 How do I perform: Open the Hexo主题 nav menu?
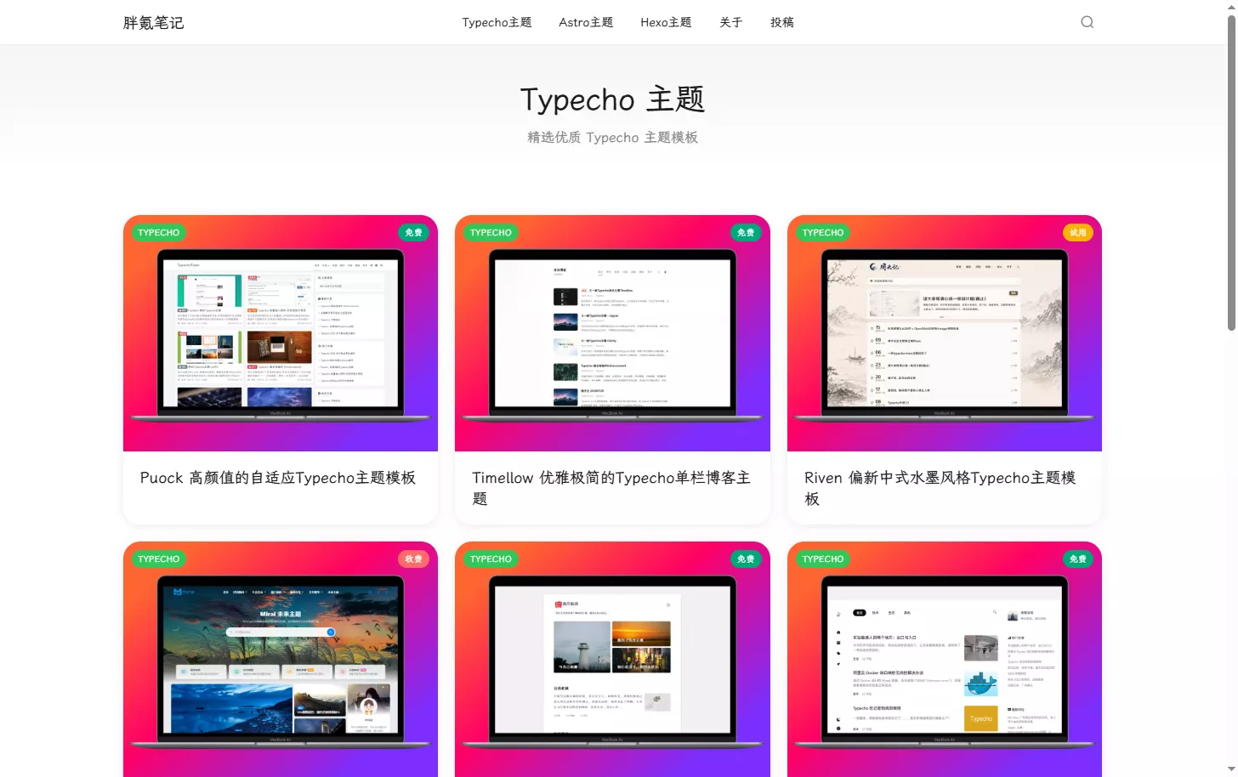[666, 22]
